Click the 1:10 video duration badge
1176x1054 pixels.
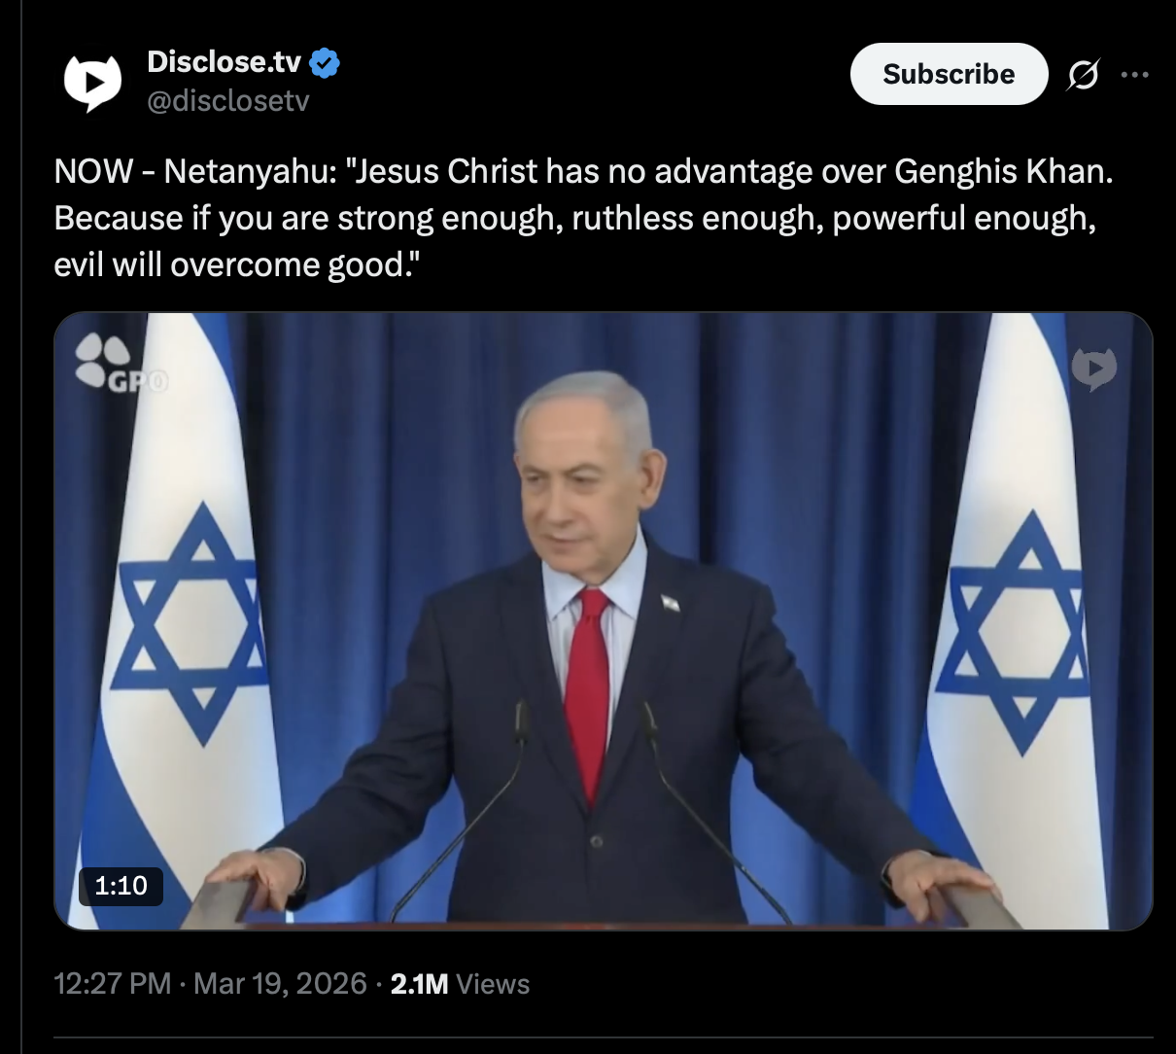121,885
